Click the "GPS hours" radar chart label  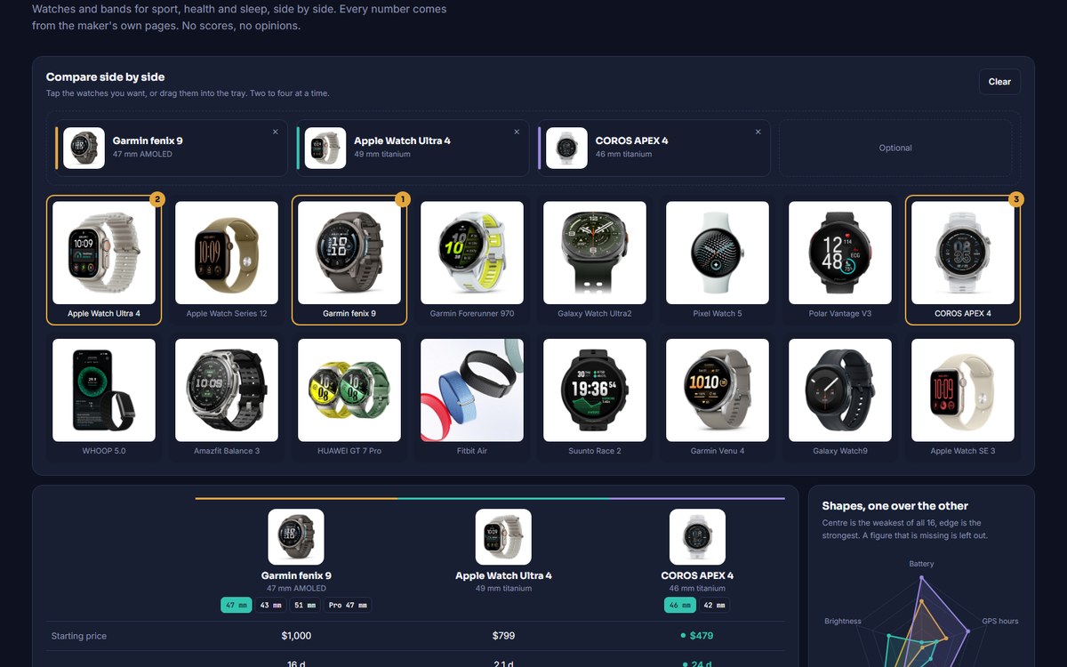click(1000, 621)
